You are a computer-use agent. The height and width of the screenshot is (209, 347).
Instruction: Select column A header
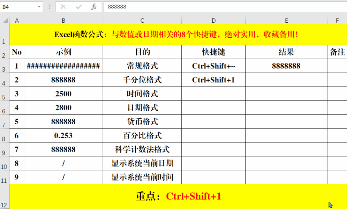click(17, 21)
